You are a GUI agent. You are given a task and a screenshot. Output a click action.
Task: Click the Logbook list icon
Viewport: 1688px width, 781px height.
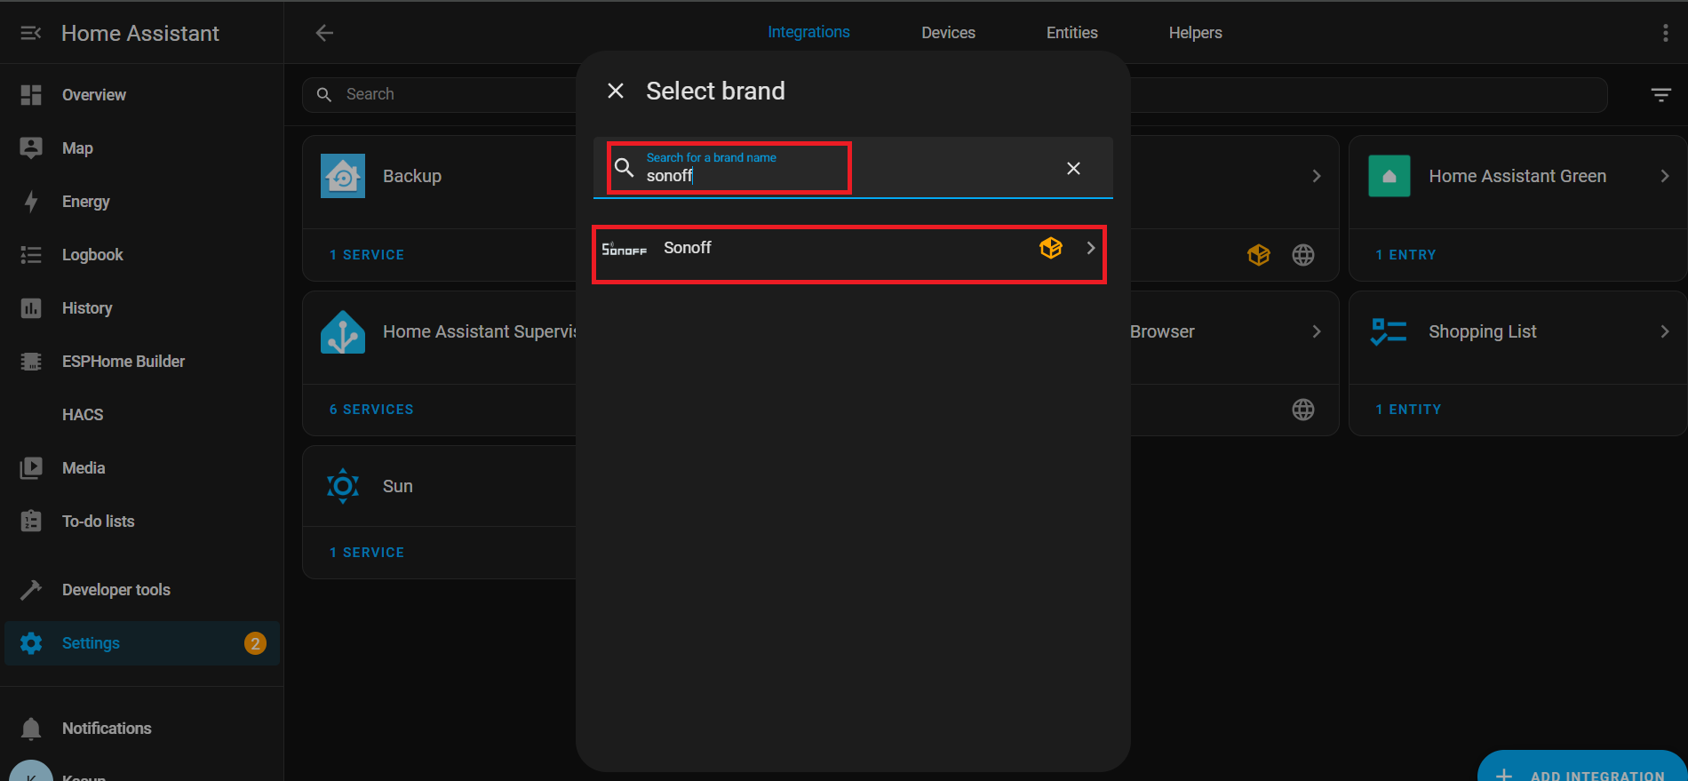point(31,255)
